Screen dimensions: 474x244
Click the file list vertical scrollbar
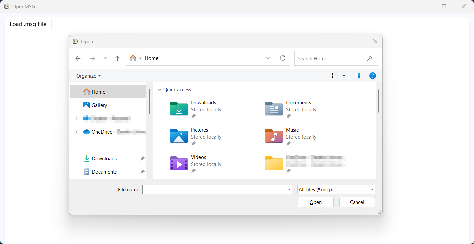pos(379,101)
